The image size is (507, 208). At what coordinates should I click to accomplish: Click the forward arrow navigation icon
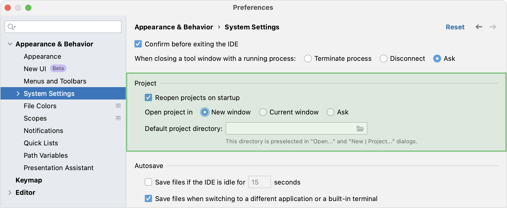(493, 27)
